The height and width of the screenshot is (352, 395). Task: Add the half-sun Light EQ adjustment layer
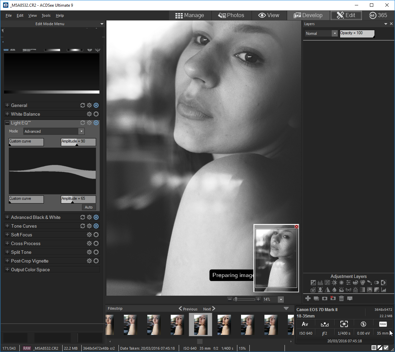point(334,283)
